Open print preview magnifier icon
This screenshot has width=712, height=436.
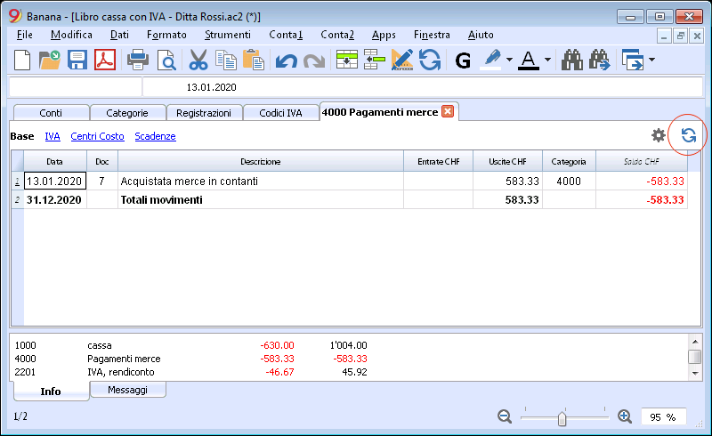click(166, 61)
